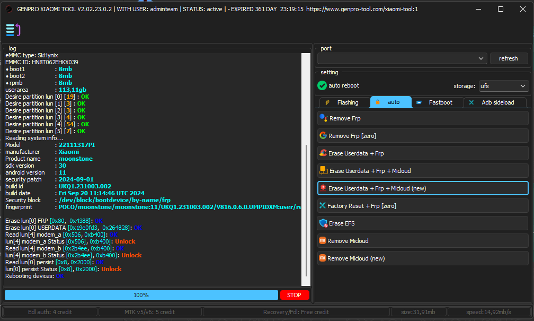Click the refresh button

click(x=509, y=58)
